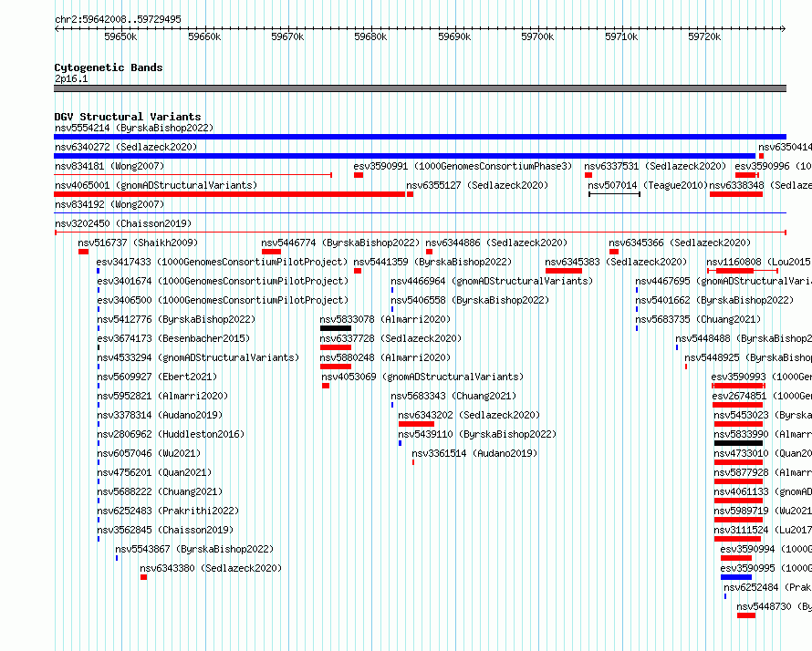Click the black nsv507014 span bar
This screenshot has width=812, height=651.
click(615, 194)
